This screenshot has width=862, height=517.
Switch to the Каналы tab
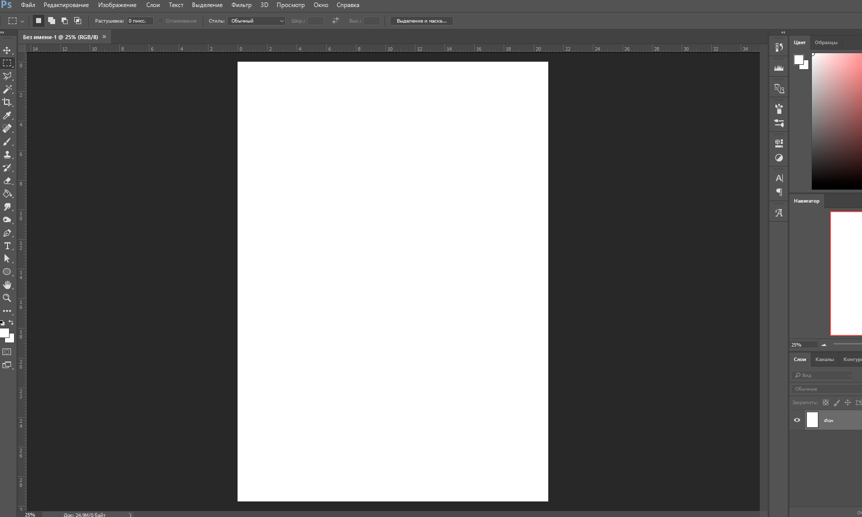pos(824,360)
